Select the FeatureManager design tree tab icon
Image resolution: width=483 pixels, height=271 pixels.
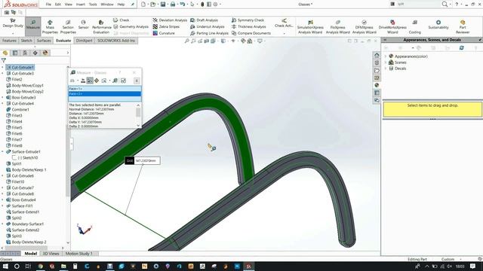(5, 53)
